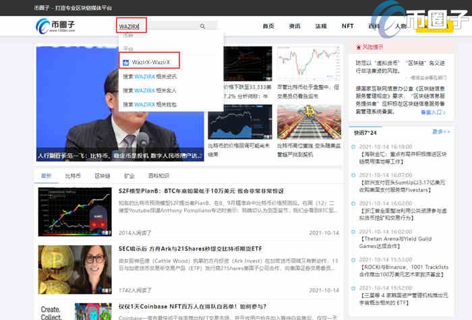Open the 人行副行长范一飞 banner caption
472x320 pixels.
(x=119, y=156)
